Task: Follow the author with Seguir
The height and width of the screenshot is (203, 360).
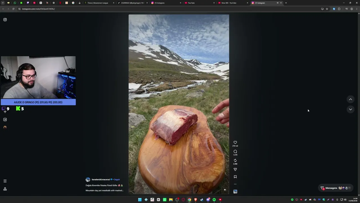Action: (117, 180)
